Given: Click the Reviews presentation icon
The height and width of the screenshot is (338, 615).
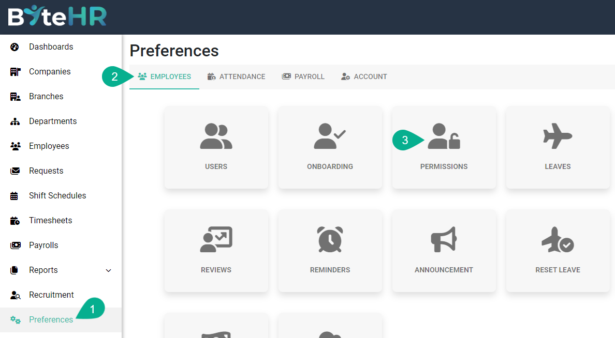Looking at the screenshot, I should [x=216, y=239].
